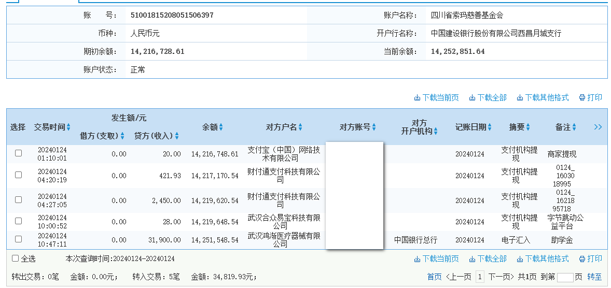Click balance 14,216,748.61 cell
Screen dimensions: 611x288
(215, 154)
